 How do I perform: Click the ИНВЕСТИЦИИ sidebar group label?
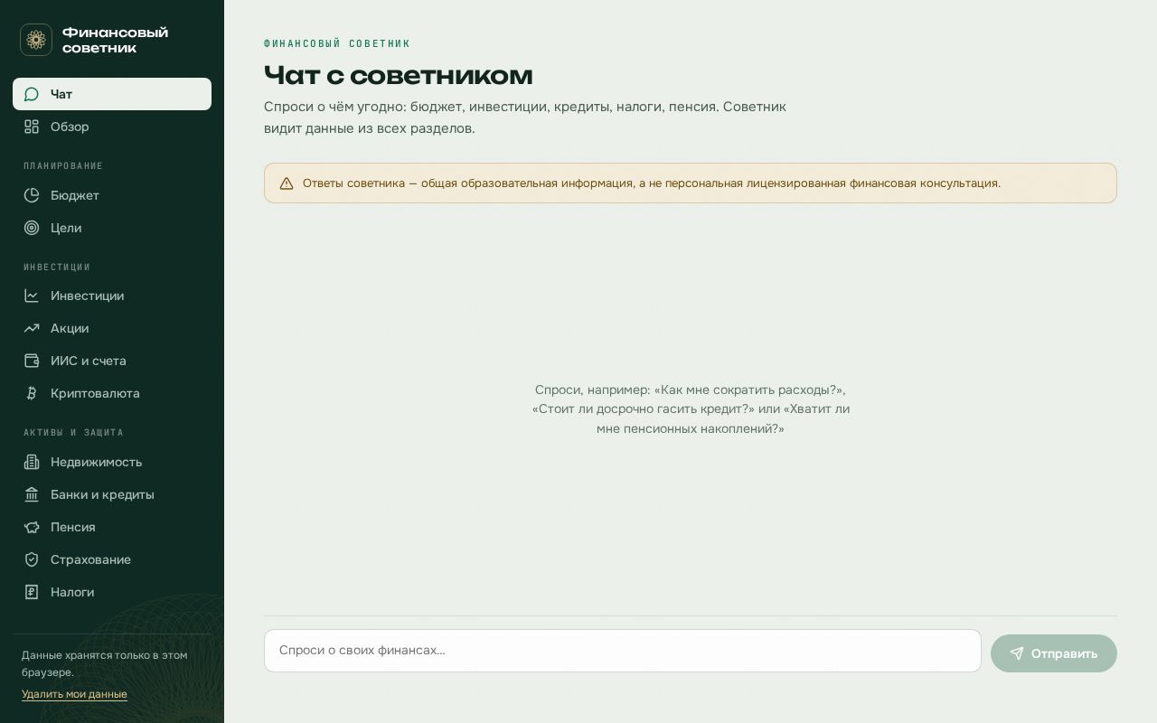click(57, 268)
